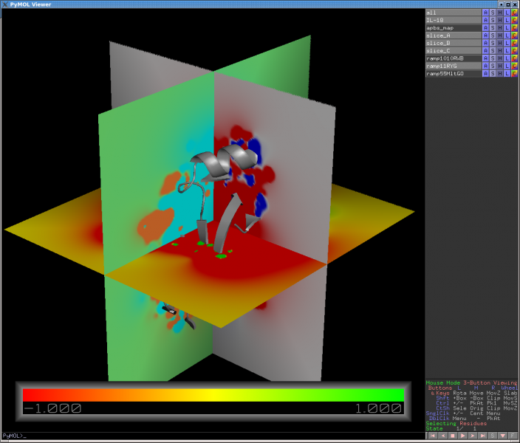520x443 pixels.
Task: Open the Show menu for slice_B
Action: pos(493,43)
